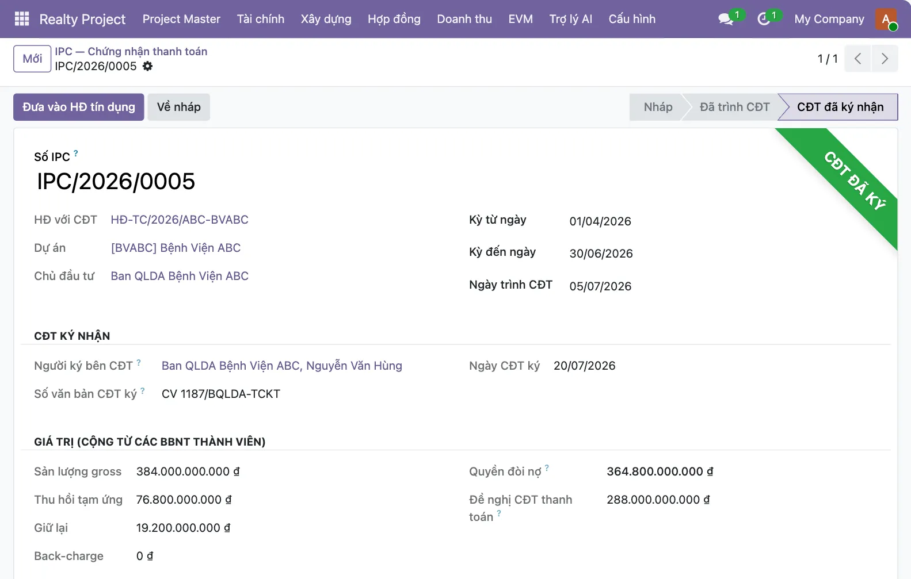Screen dimensions: 911x579
Task: Open the My Company switcher
Action: pyautogui.click(x=829, y=19)
